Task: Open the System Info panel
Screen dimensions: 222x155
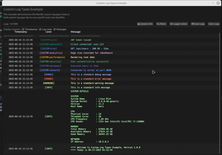Action: [145, 24]
